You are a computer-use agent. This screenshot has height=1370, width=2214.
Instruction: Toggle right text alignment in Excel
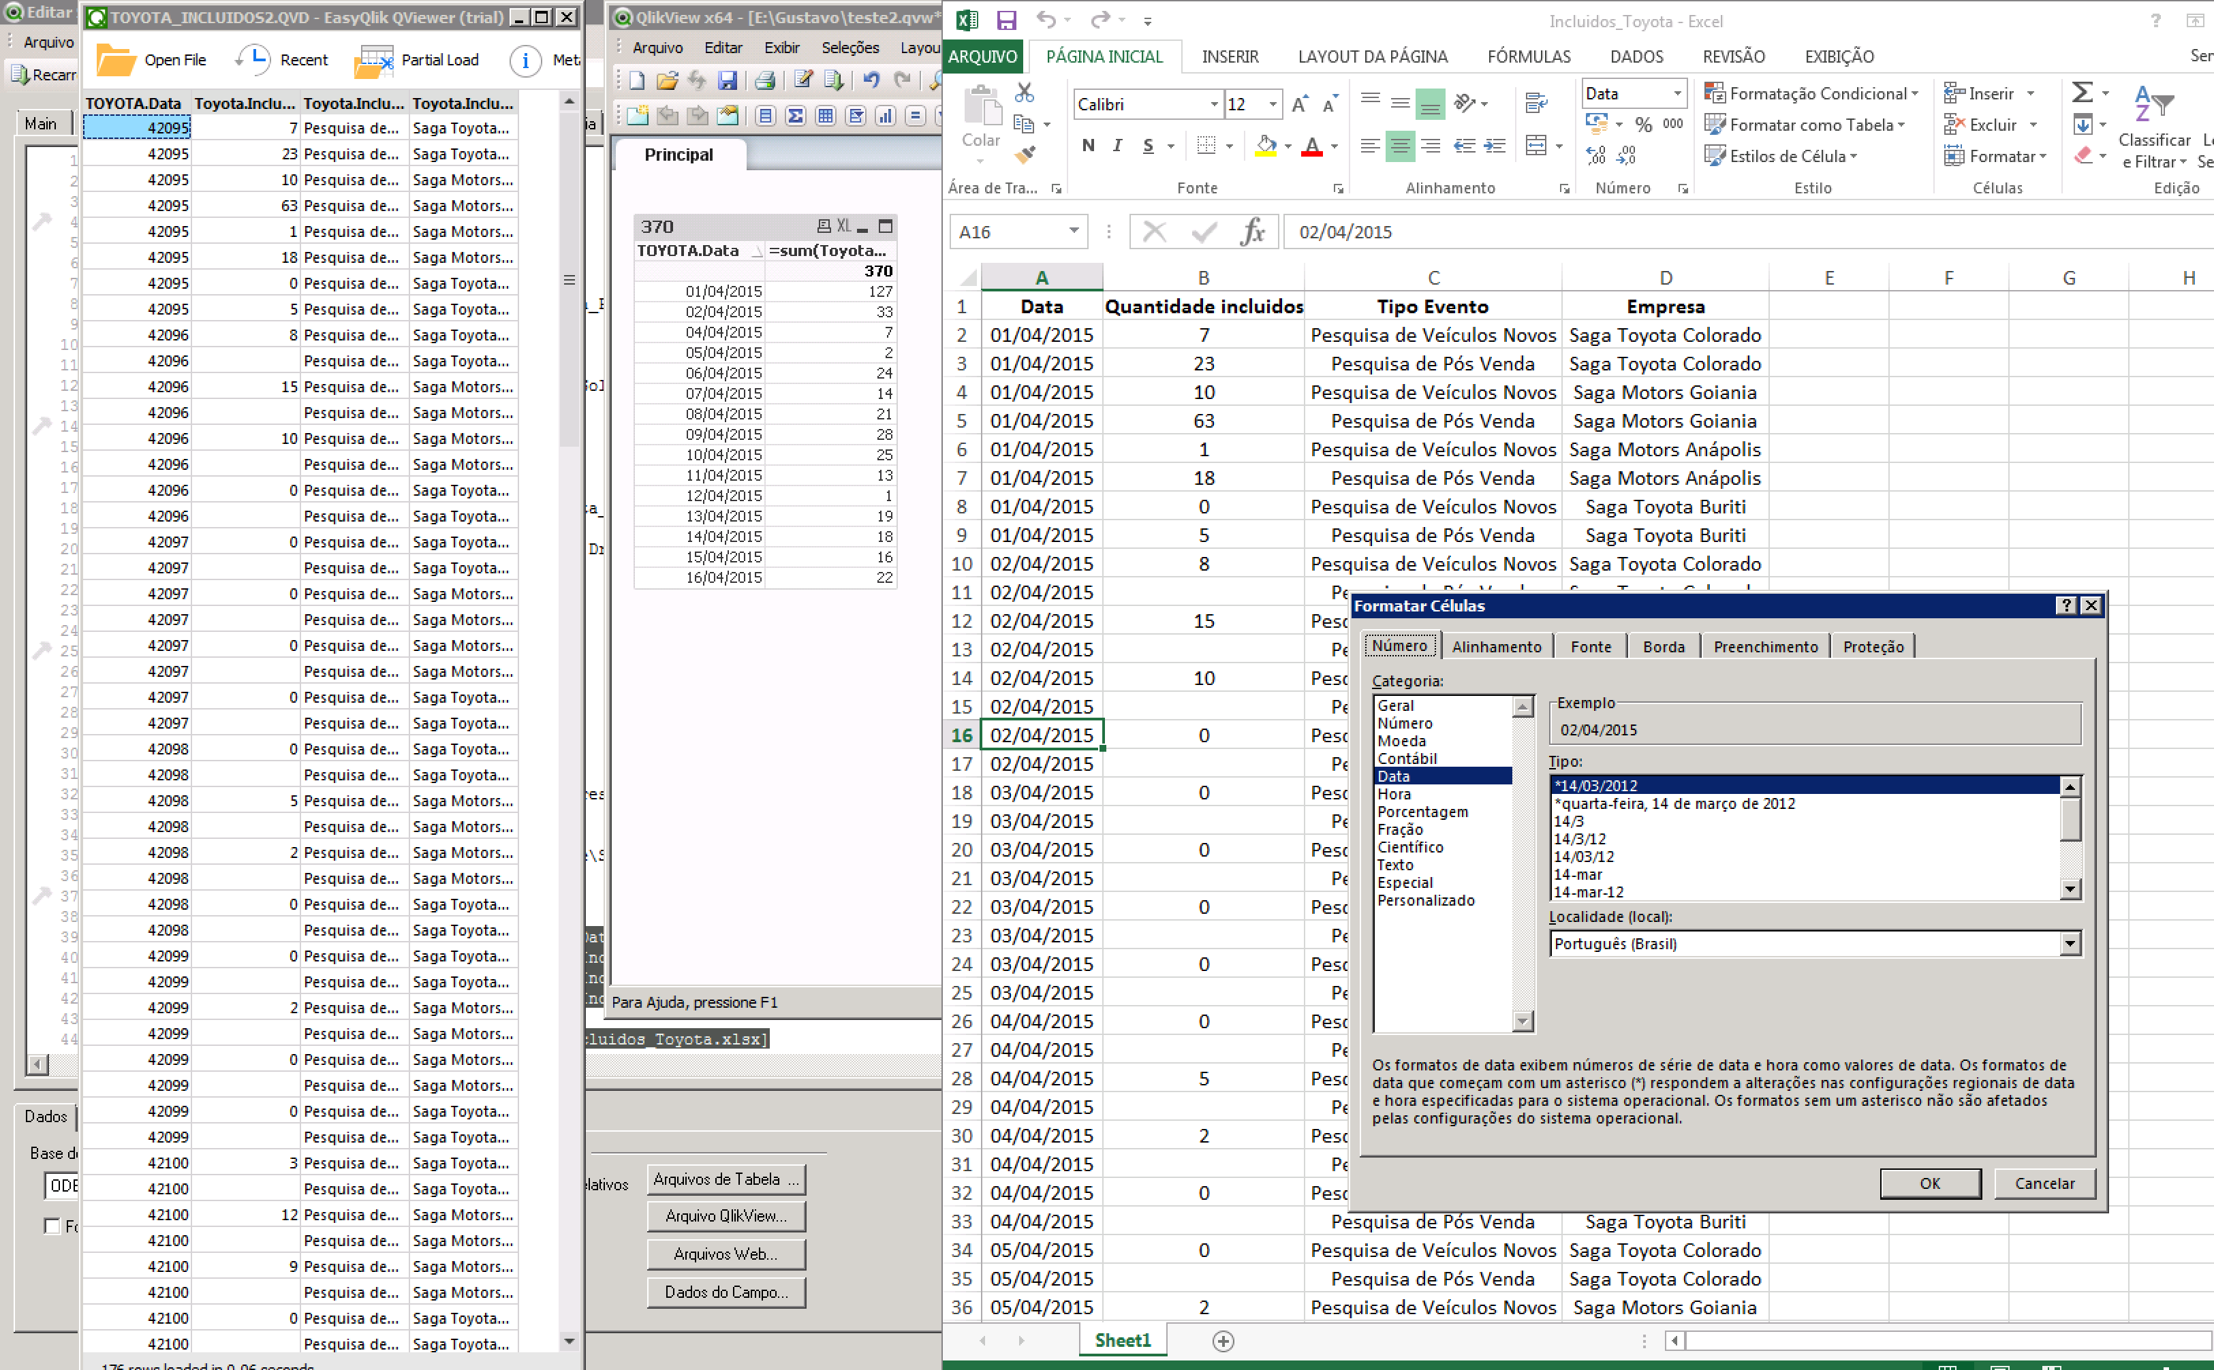[x=1430, y=145]
